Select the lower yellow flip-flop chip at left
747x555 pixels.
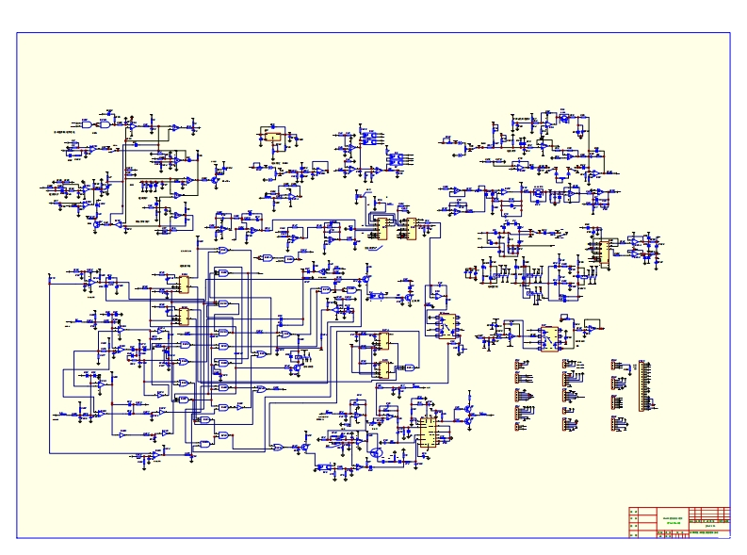tap(183, 315)
